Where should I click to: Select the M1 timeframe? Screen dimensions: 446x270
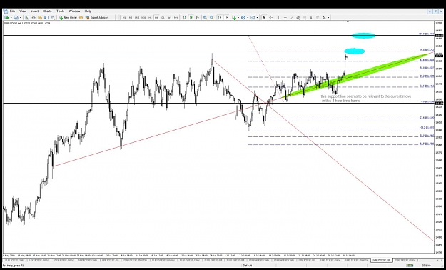(x=124, y=18)
